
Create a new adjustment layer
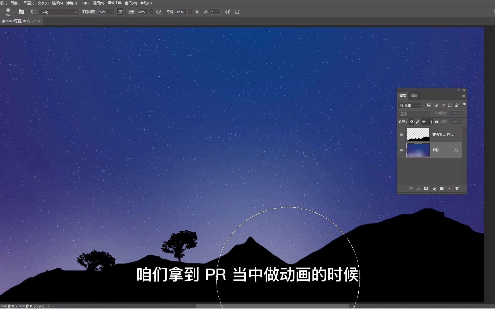click(x=434, y=189)
